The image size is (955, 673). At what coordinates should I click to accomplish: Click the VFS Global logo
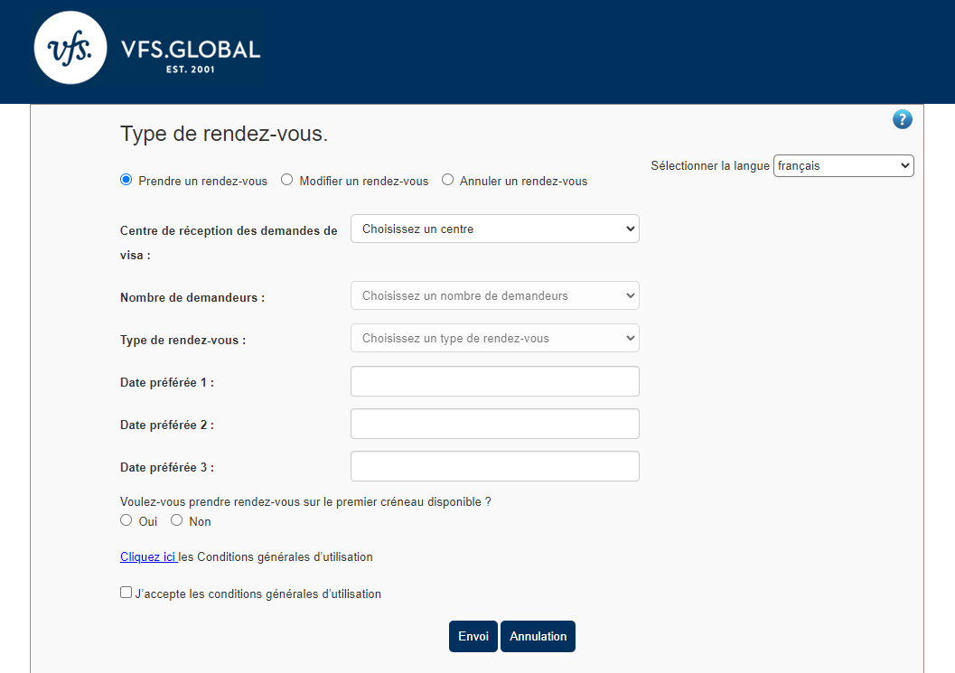coord(147,49)
